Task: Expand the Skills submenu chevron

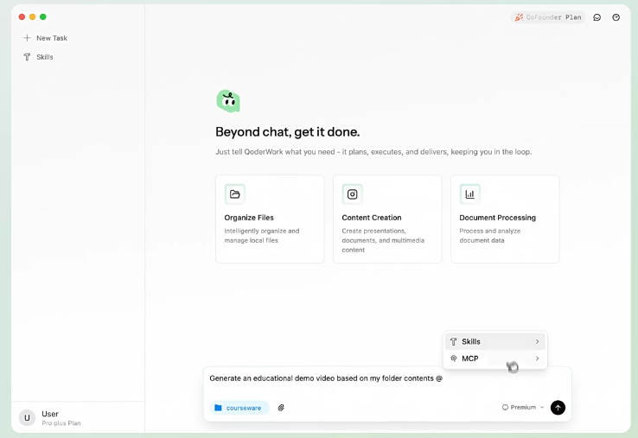Action: tap(537, 341)
